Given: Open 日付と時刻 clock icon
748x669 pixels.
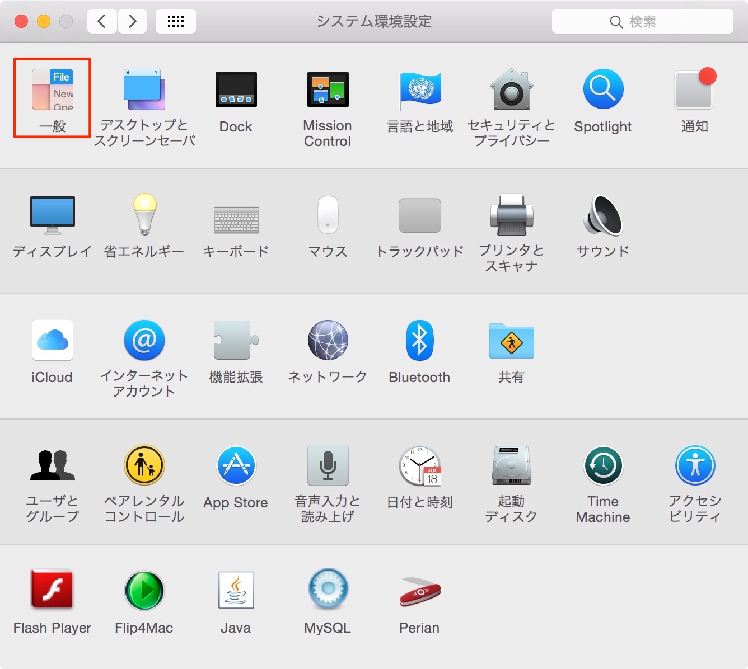Looking at the screenshot, I should [x=420, y=465].
